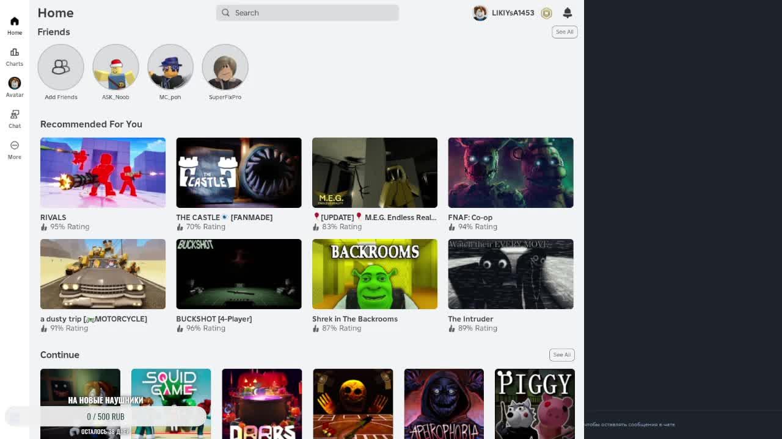This screenshot has height=439, width=782.
Task: Click the Shrek in The Backrooms title
Action: (355, 319)
